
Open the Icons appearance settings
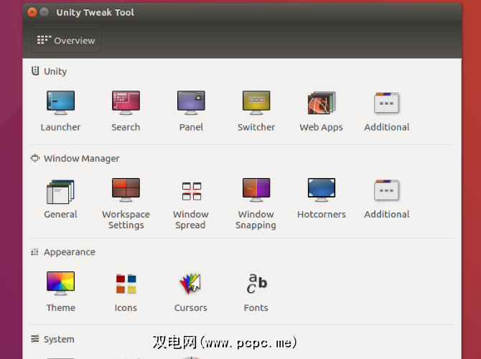(x=126, y=284)
